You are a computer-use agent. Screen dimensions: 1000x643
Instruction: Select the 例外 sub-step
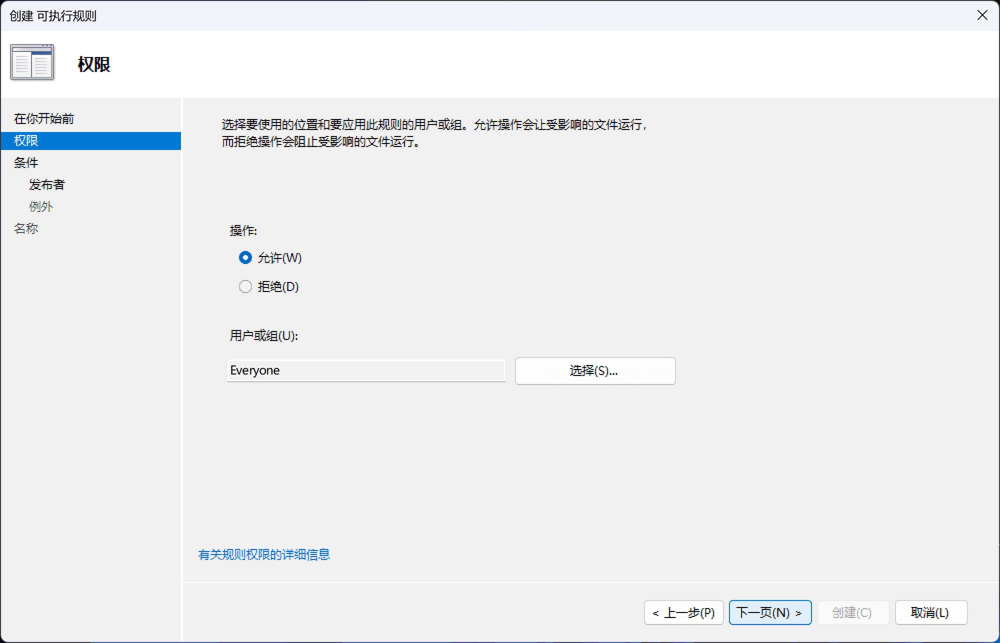click(x=40, y=206)
